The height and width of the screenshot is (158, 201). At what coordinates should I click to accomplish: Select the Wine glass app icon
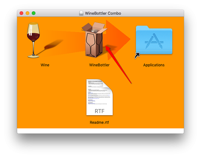33,40
